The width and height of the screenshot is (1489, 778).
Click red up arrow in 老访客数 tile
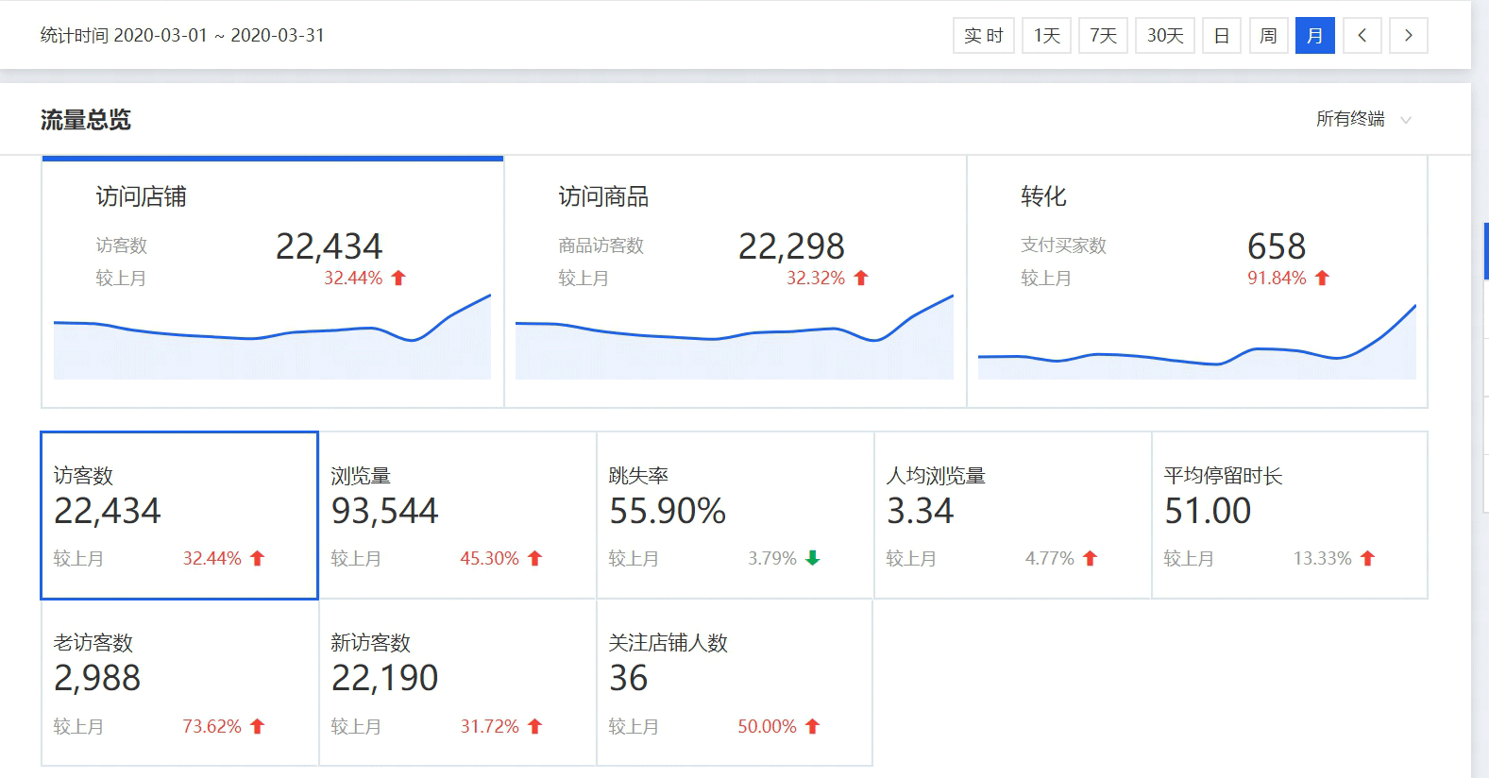[x=258, y=726]
